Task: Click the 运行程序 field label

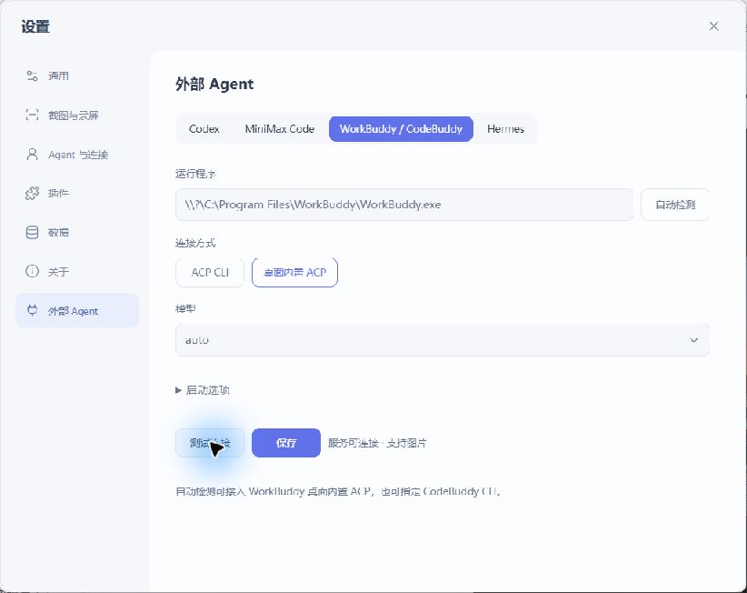Action: [195, 174]
